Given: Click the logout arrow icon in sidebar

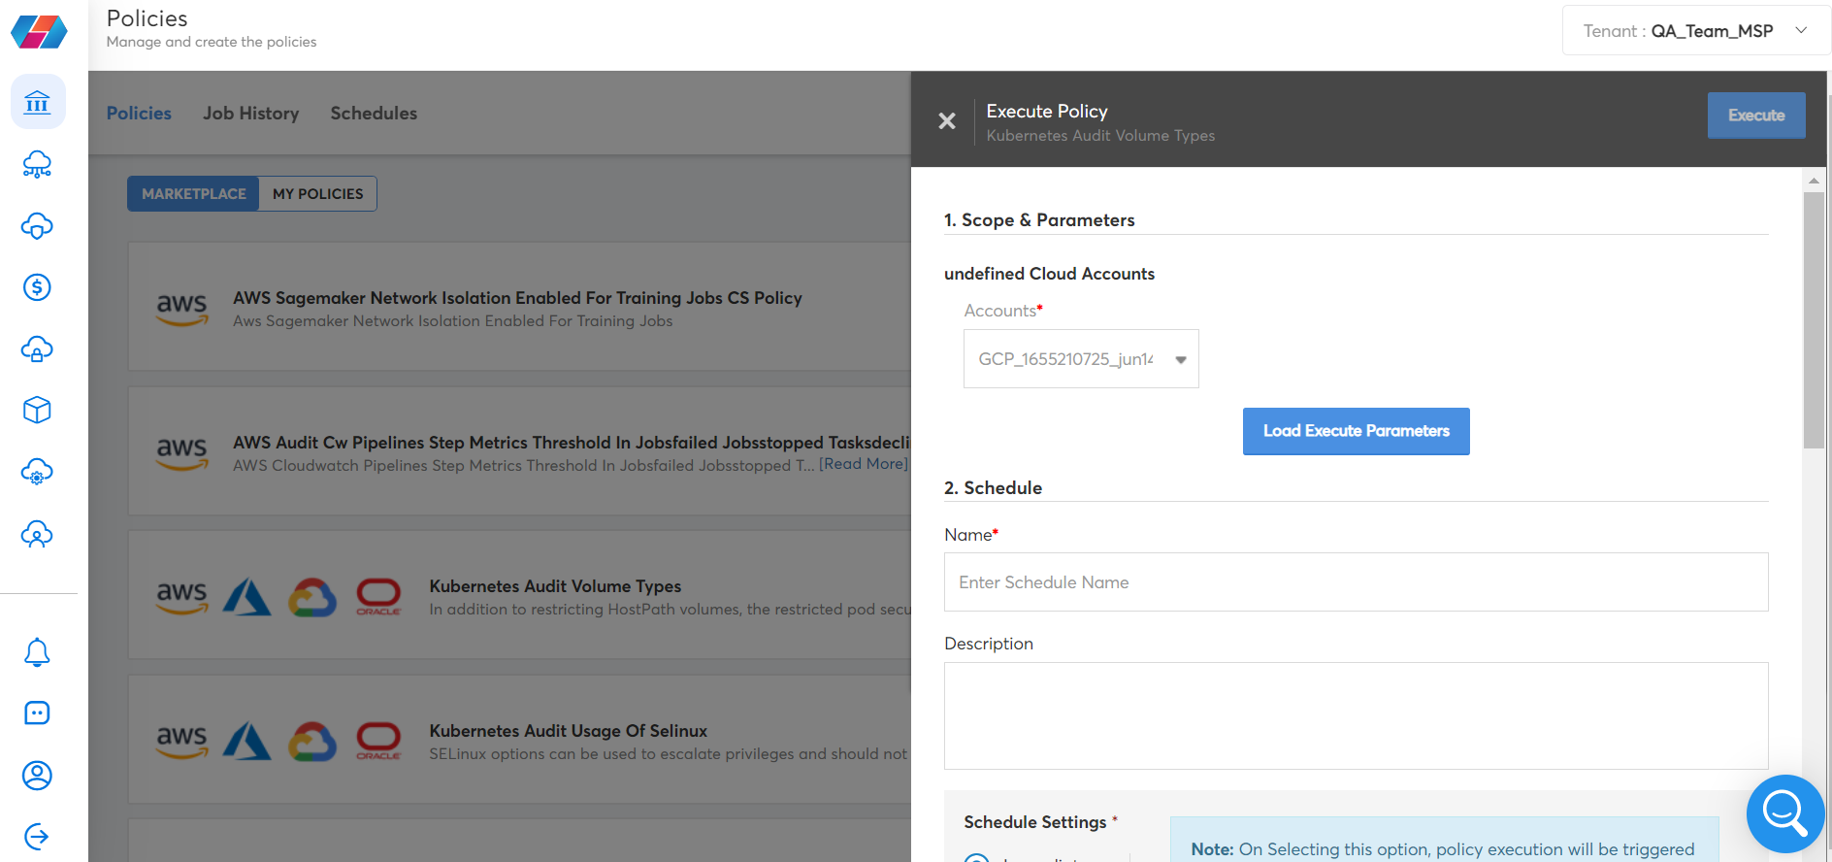Looking at the screenshot, I should [37, 836].
